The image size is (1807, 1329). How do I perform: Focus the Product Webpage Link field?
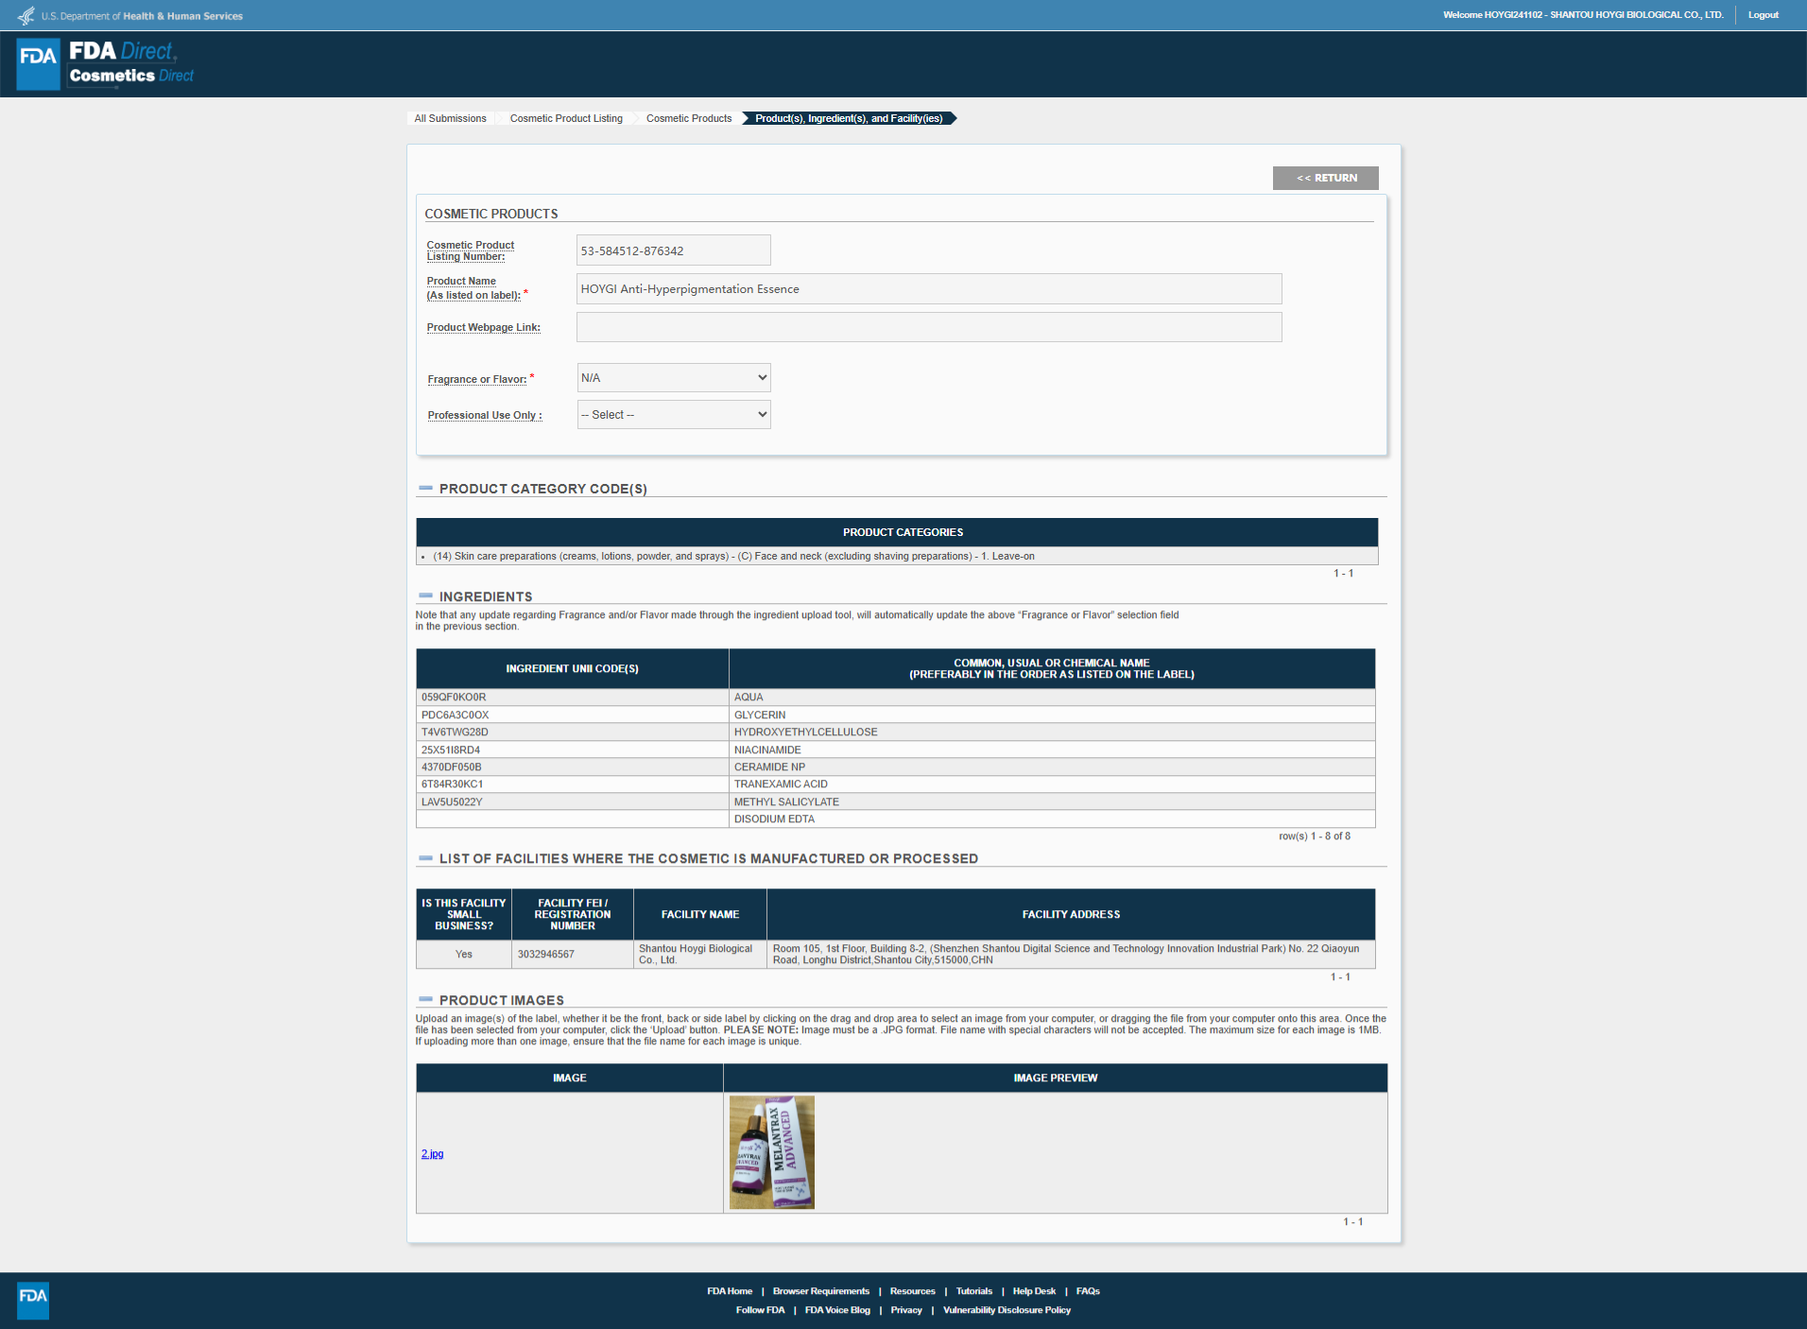pos(928,327)
